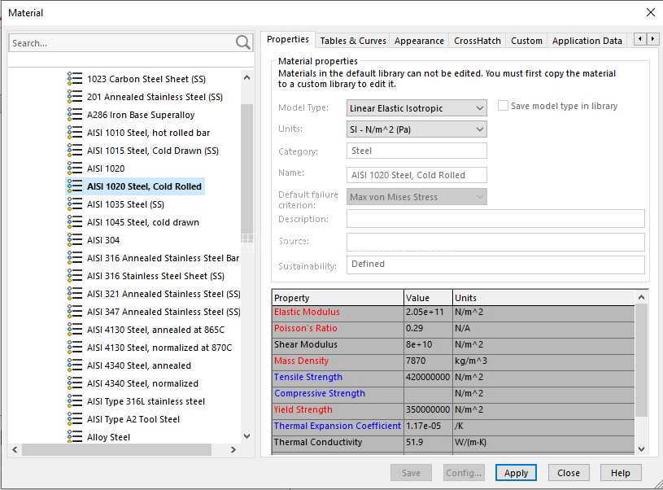The image size is (663, 490).
Task: Click the Help button
Action: point(621,473)
